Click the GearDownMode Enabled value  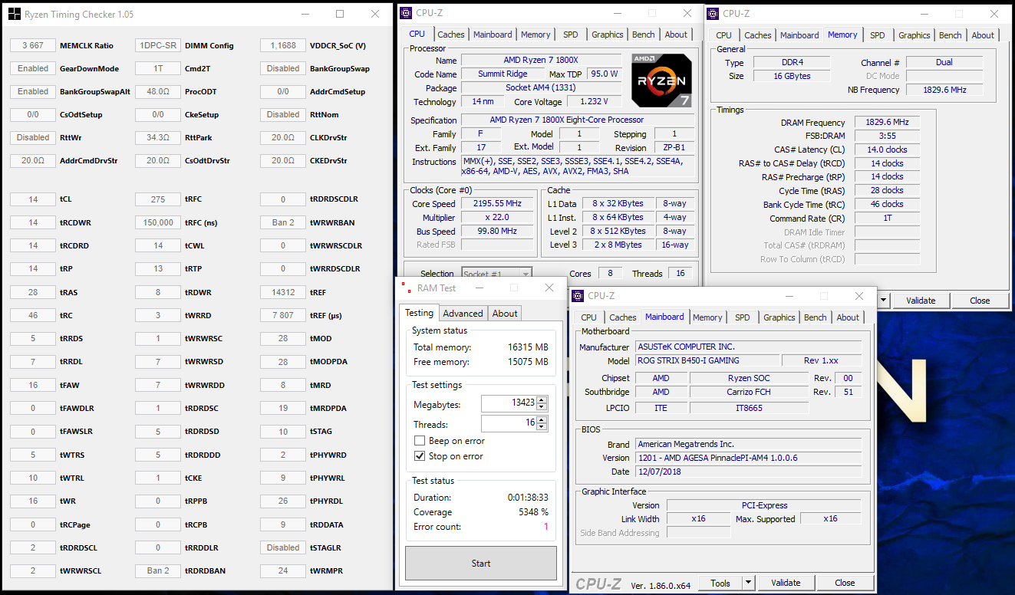(x=33, y=68)
